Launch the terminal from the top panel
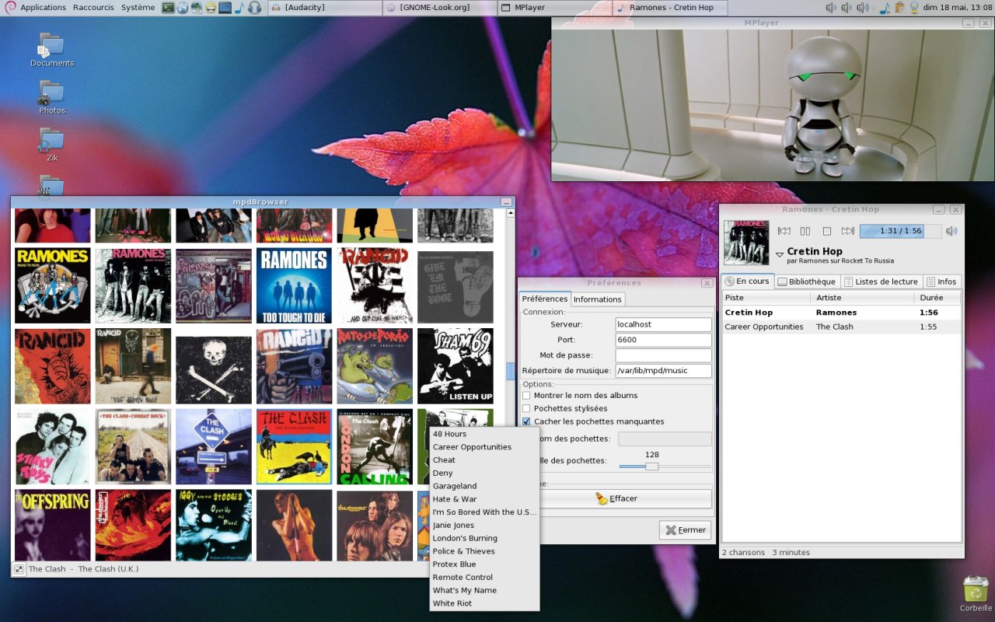This screenshot has height=622, width=995. click(x=168, y=8)
